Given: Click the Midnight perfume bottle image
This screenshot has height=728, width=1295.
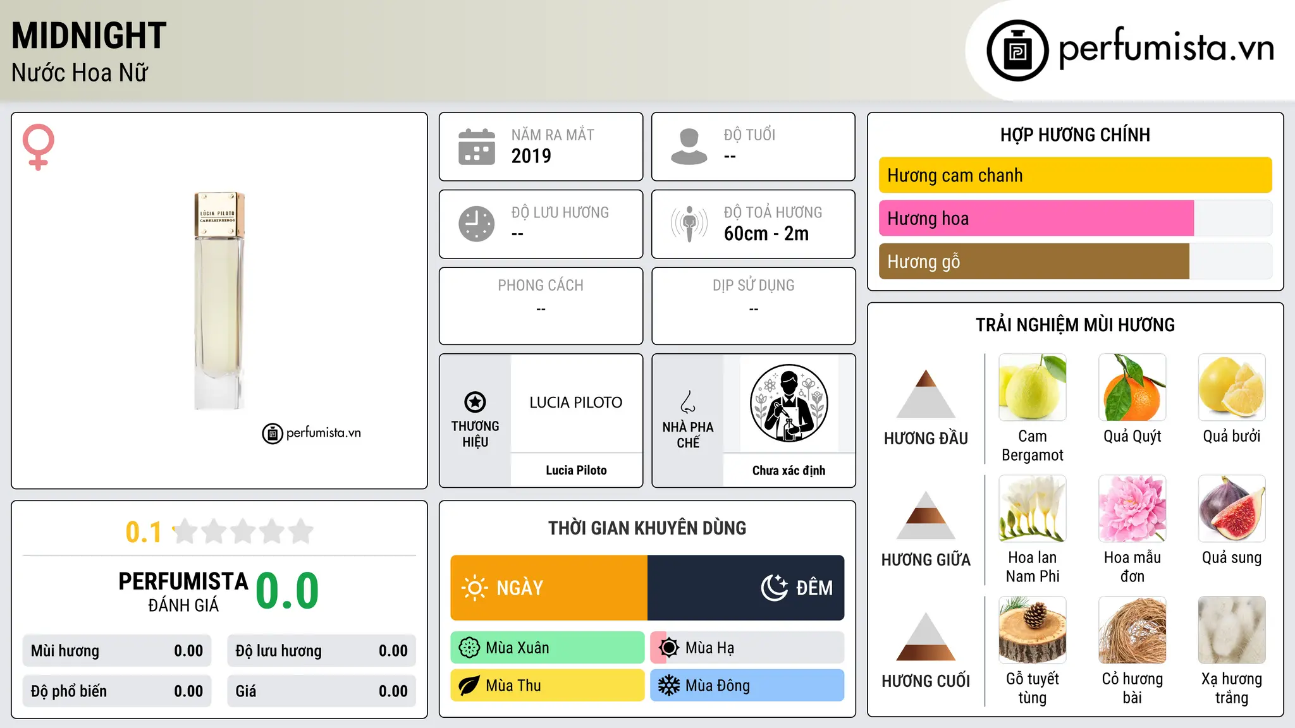Looking at the screenshot, I should point(219,301).
